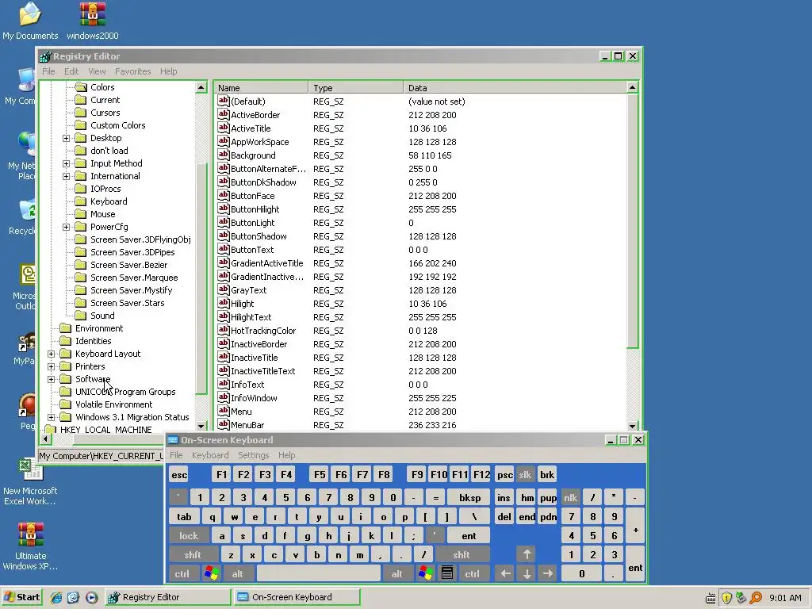Open Registry Editor Favorites menu

[133, 71]
